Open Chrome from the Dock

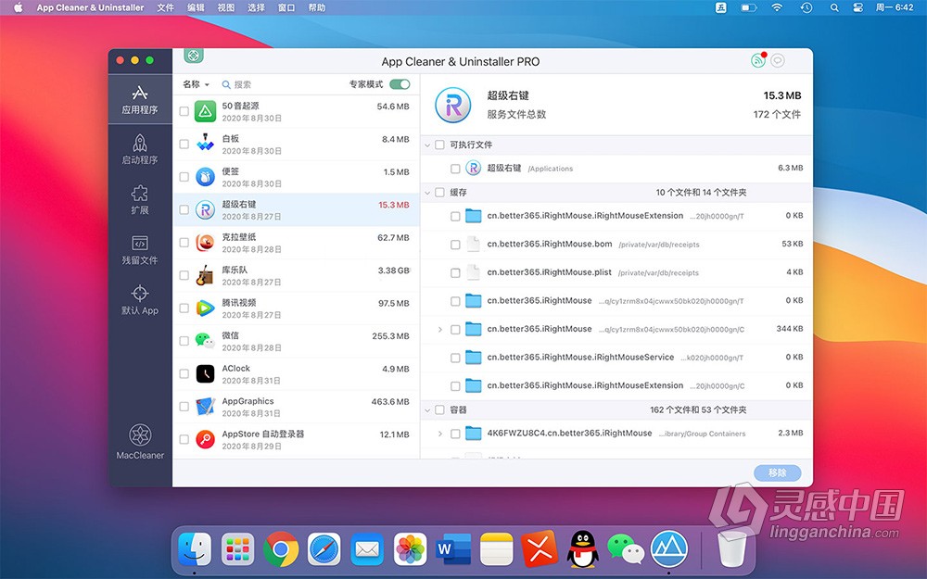(x=281, y=549)
